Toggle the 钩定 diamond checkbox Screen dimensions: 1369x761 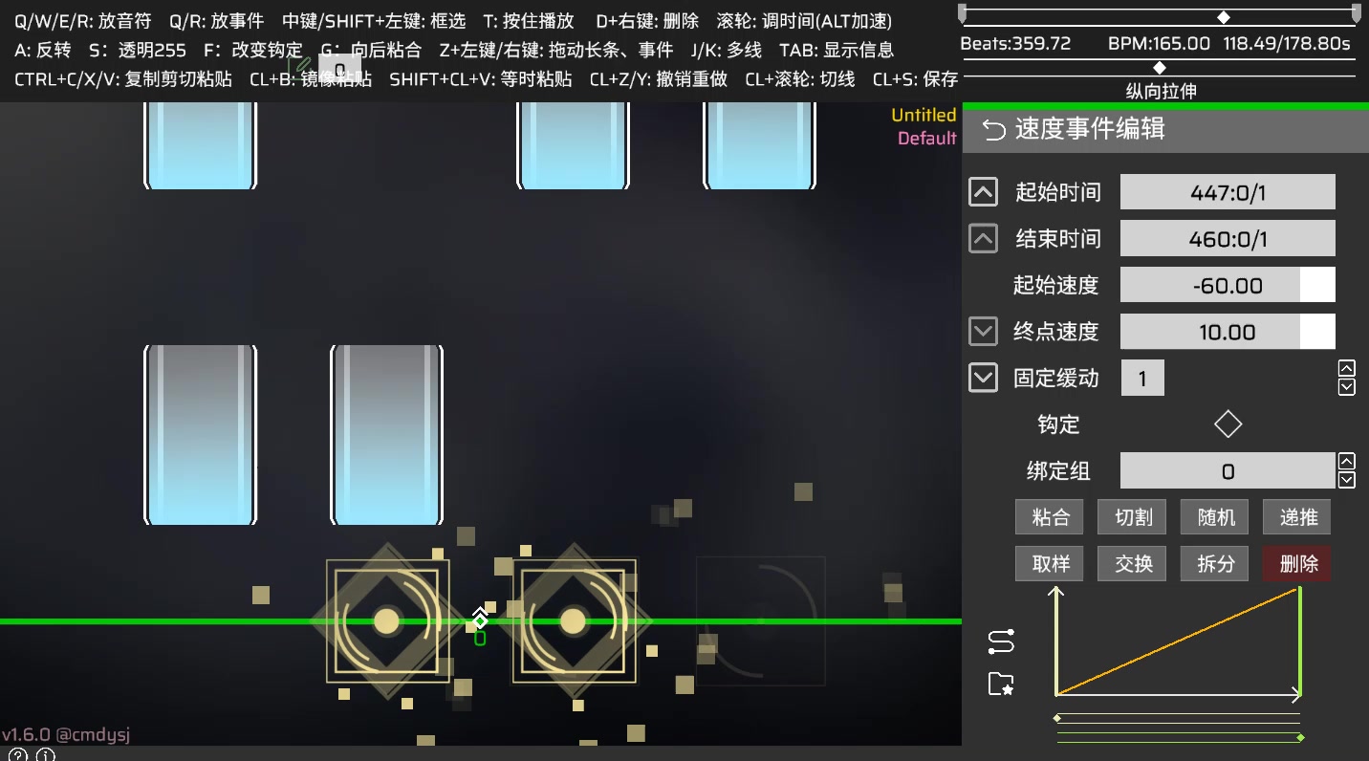(x=1228, y=424)
